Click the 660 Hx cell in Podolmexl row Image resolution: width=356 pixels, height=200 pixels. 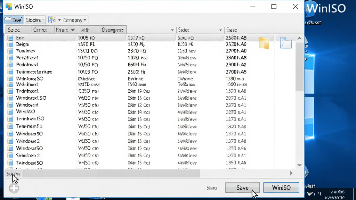pyautogui.click(x=137, y=65)
